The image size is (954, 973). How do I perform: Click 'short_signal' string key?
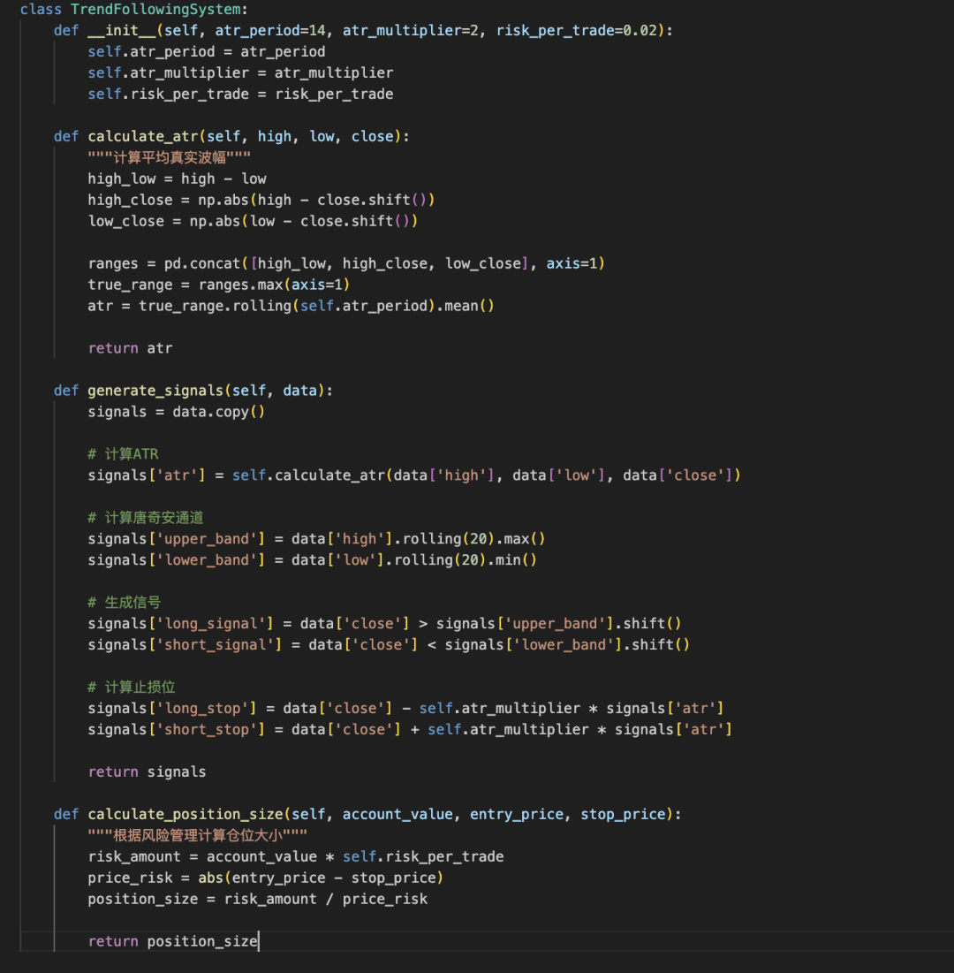[216, 645]
